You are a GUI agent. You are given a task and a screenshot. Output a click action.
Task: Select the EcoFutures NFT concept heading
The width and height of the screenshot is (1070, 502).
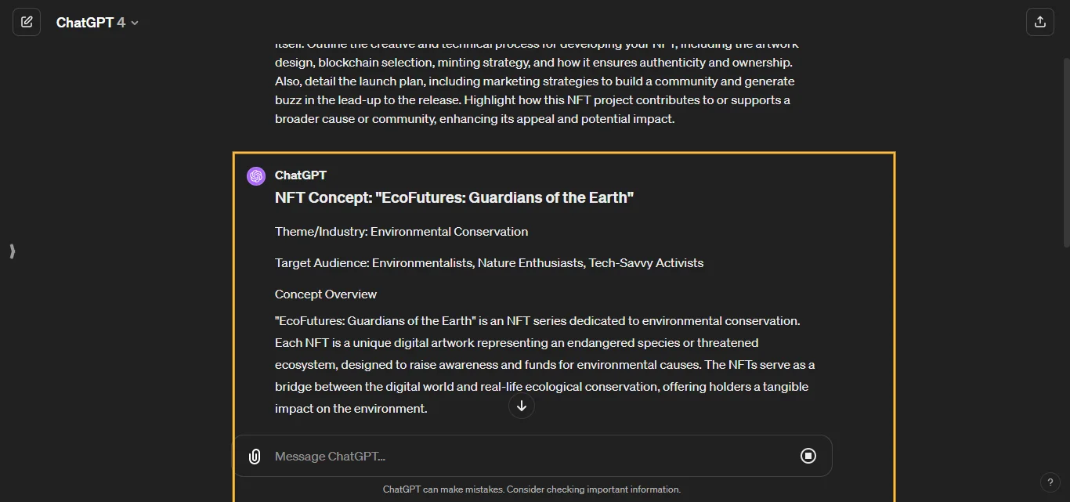454,197
